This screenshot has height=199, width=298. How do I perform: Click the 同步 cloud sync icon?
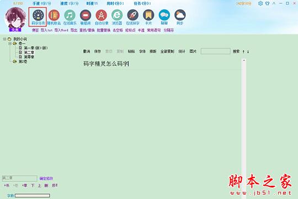coord(180,15)
